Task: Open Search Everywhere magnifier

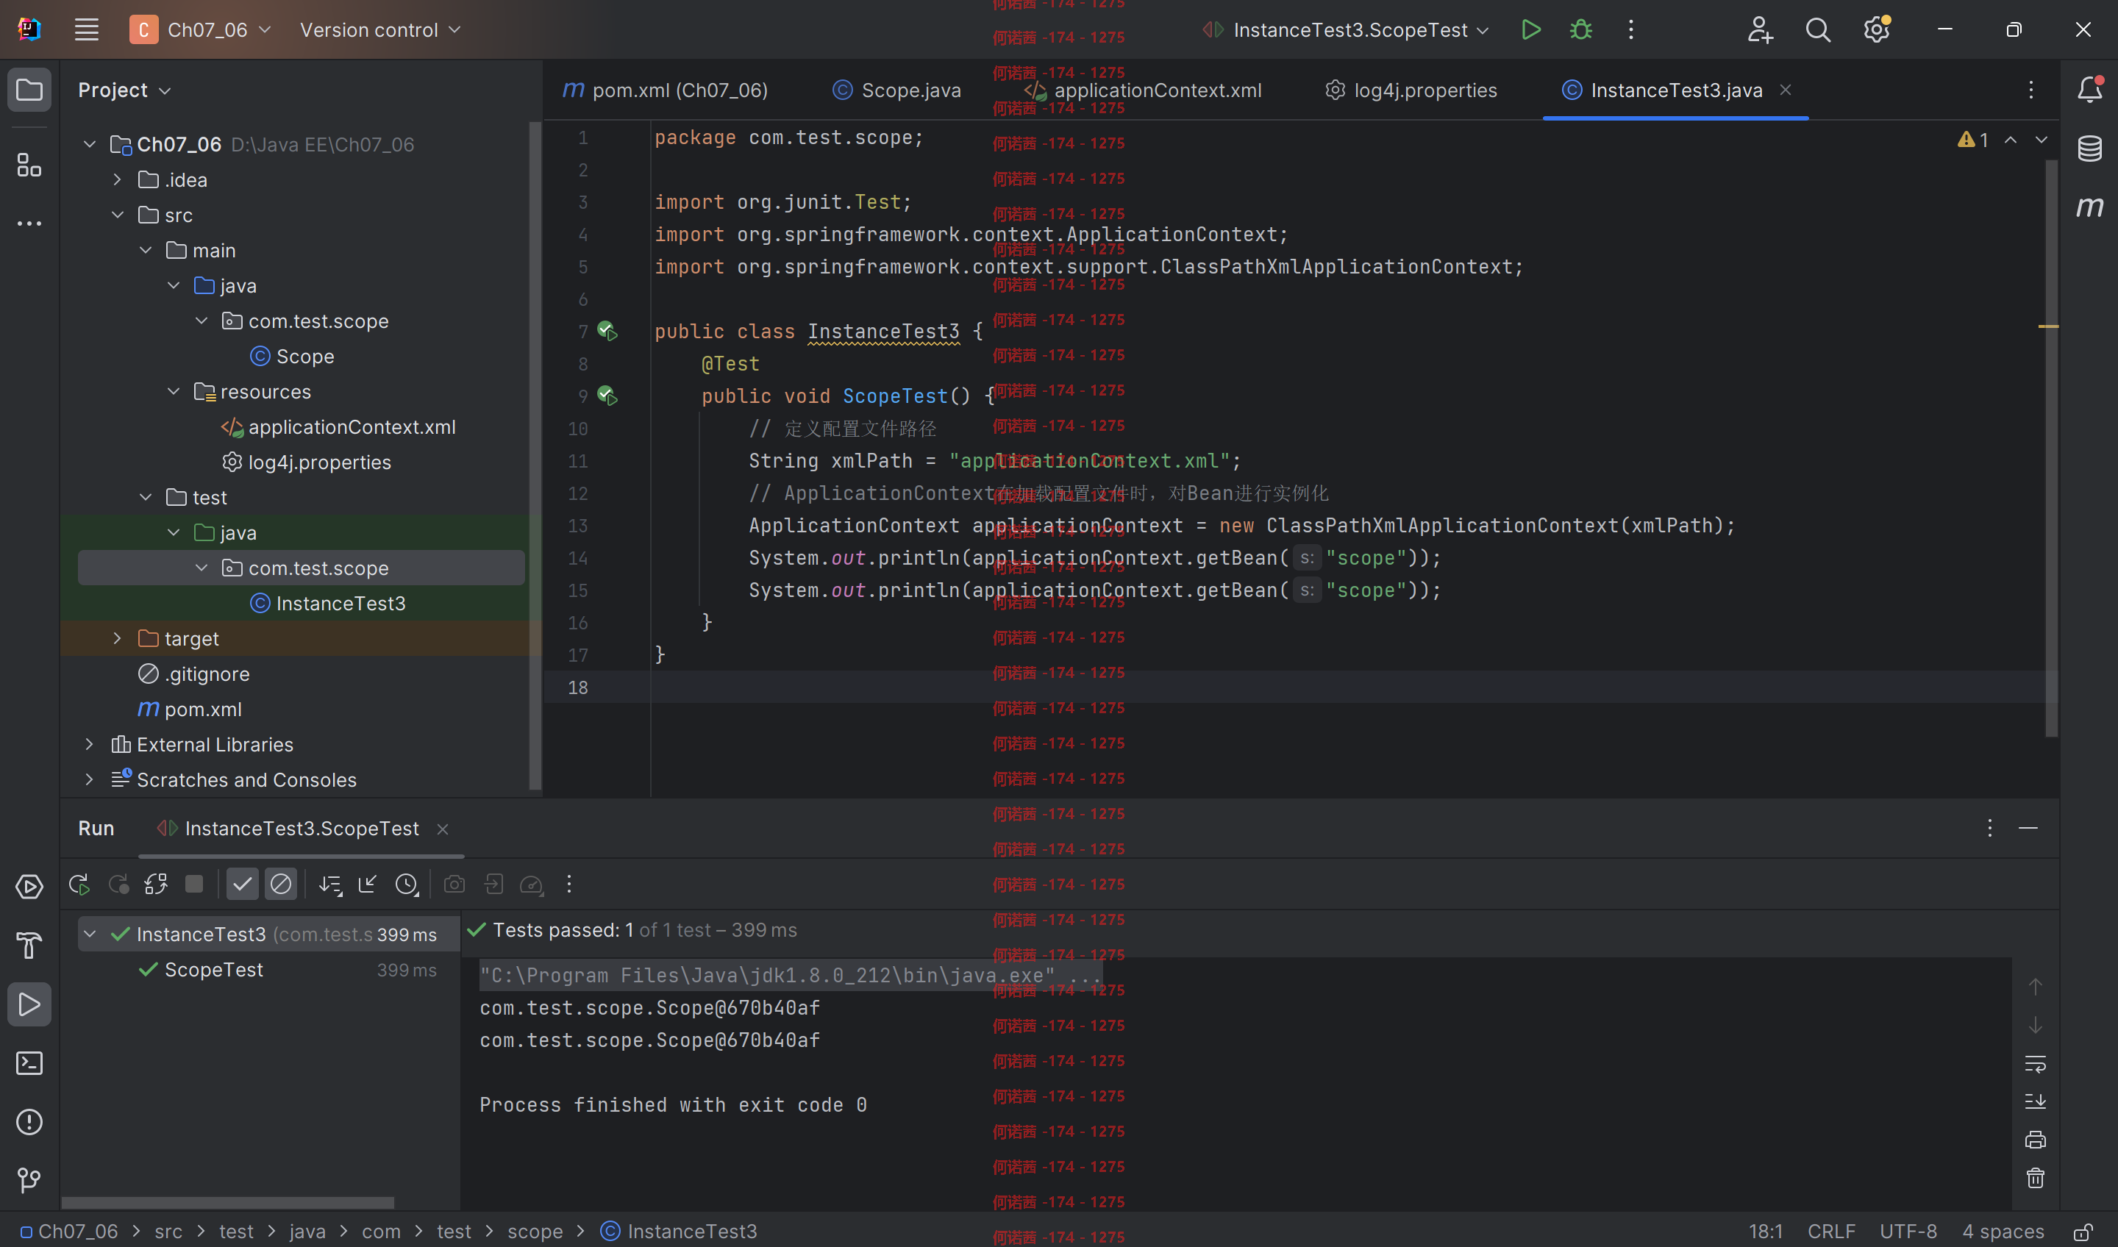Action: (x=1818, y=30)
